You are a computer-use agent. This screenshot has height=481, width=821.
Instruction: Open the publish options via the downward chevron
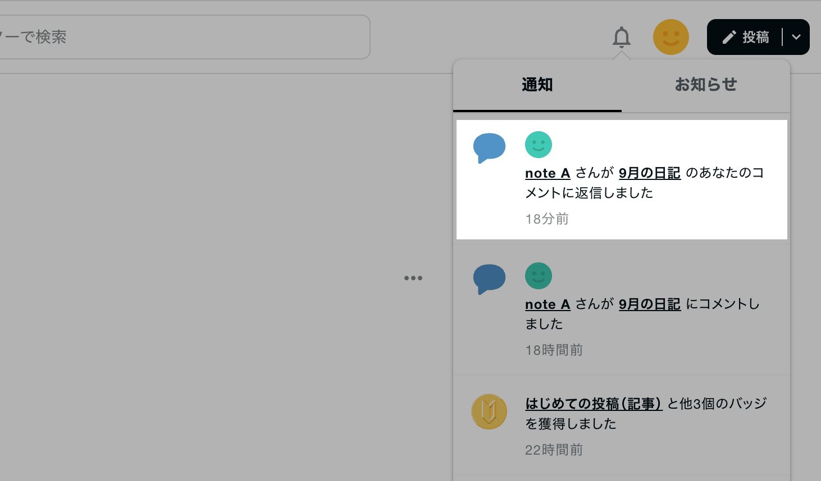(796, 37)
